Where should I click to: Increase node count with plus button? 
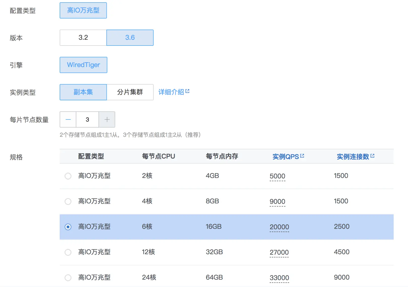pos(107,119)
